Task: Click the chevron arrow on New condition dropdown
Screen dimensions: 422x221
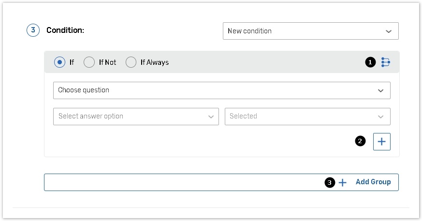Action: click(x=389, y=31)
